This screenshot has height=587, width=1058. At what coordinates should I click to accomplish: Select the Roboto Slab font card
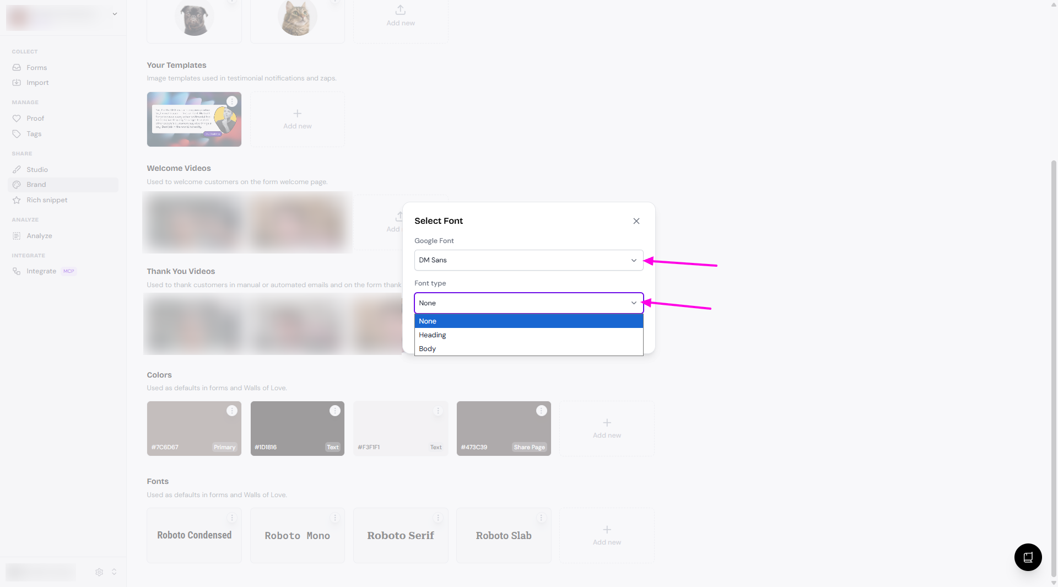coord(504,536)
